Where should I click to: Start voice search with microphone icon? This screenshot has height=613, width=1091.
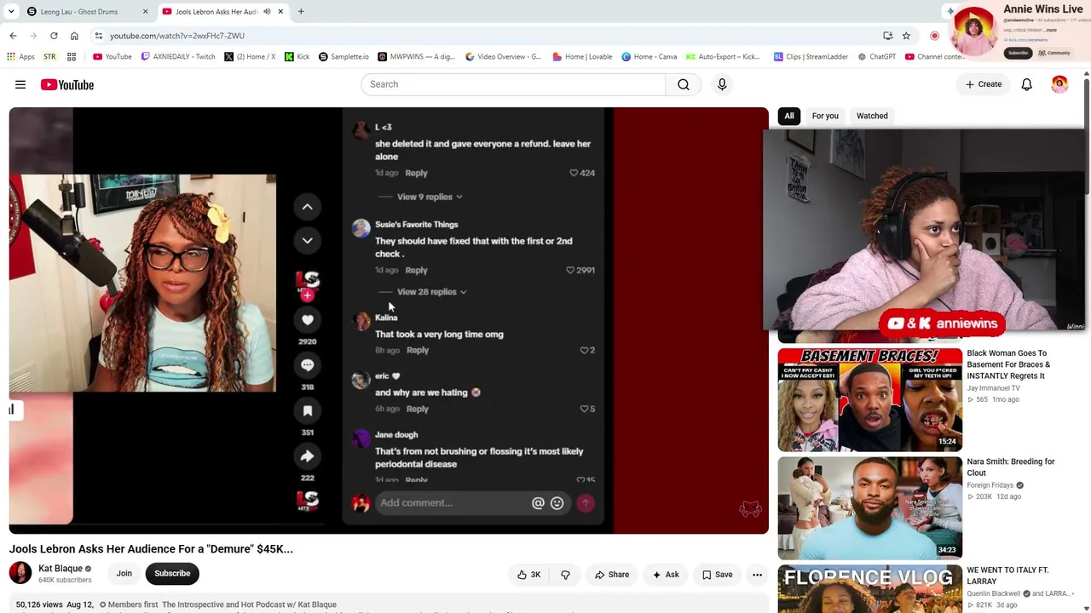(722, 84)
